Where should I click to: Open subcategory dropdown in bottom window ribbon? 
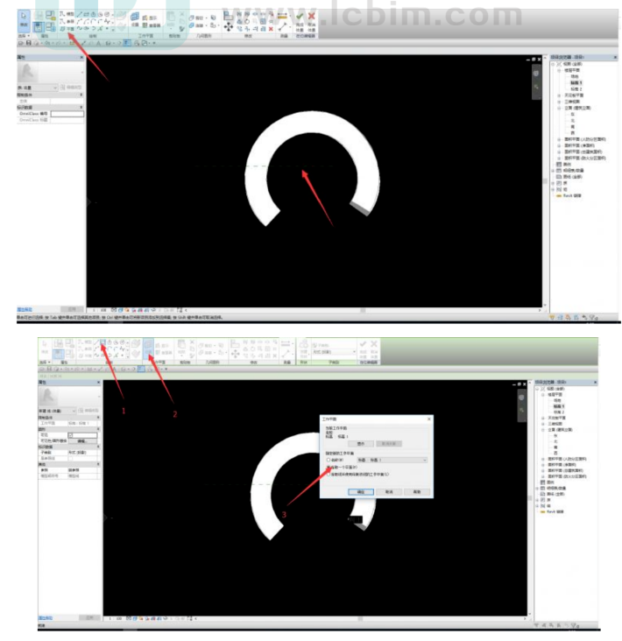[x=334, y=352]
